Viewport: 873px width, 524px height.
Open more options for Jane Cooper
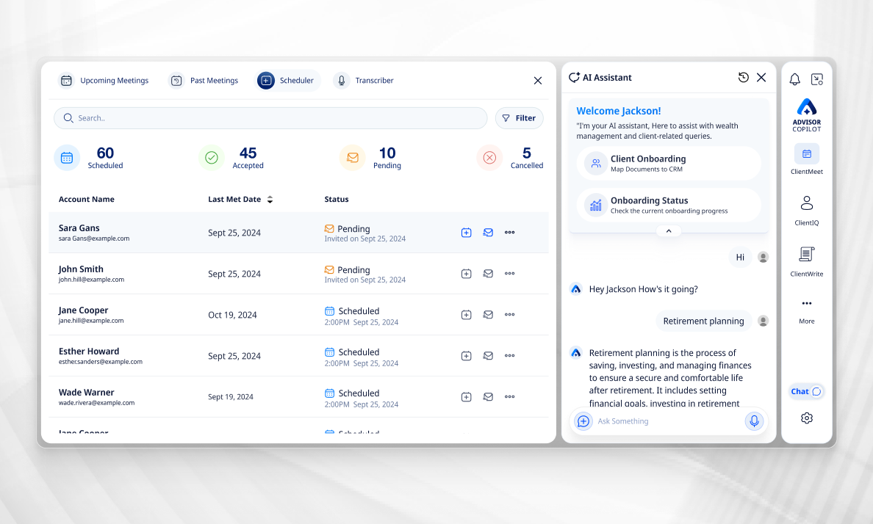[x=509, y=315]
